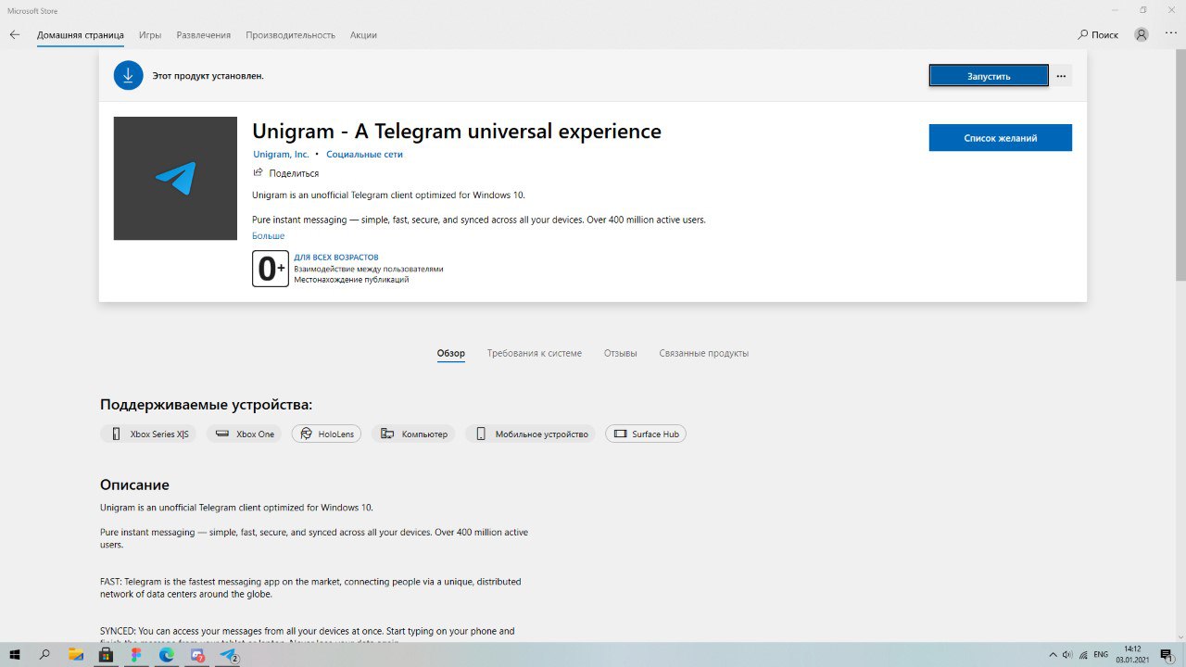The height and width of the screenshot is (667, 1186).
Task: Click the Поиск search button
Action: tap(1098, 35)
